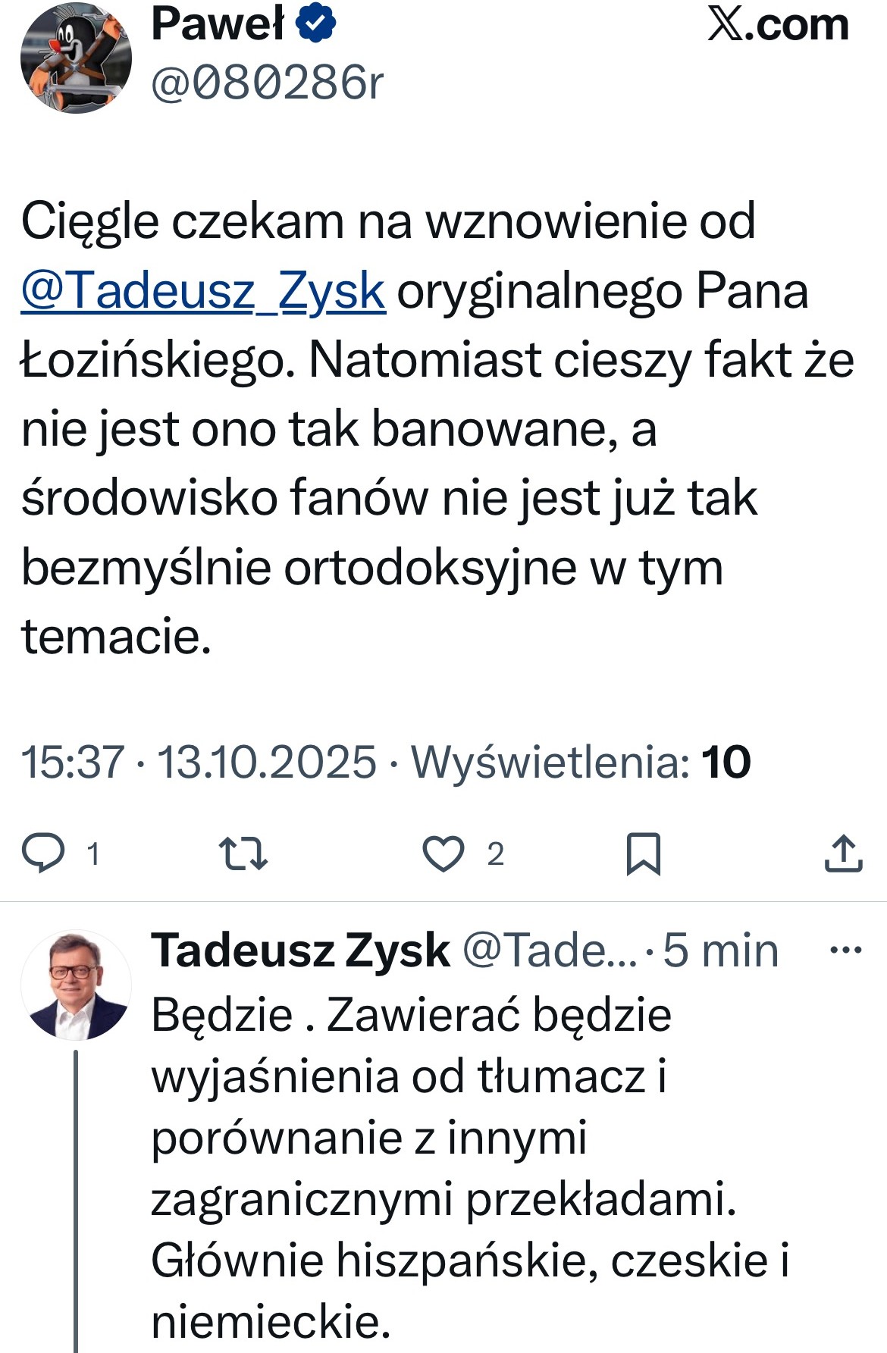The width and height of the screenshot is (887, 1353).
Task: Click the truncated @Tade... handle
Action: (550, 951)
